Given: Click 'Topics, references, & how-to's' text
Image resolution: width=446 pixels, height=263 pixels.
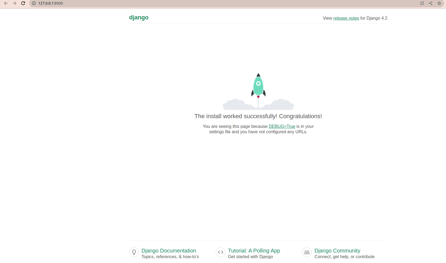Looking at the screenshot, I should 170,257.
